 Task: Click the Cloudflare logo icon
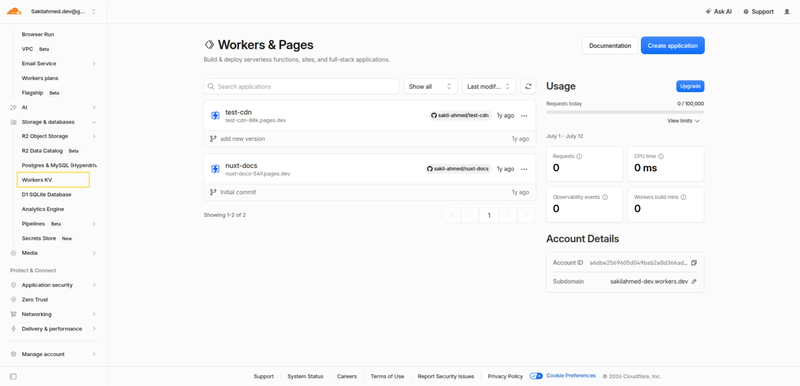[x=14, y=11]
